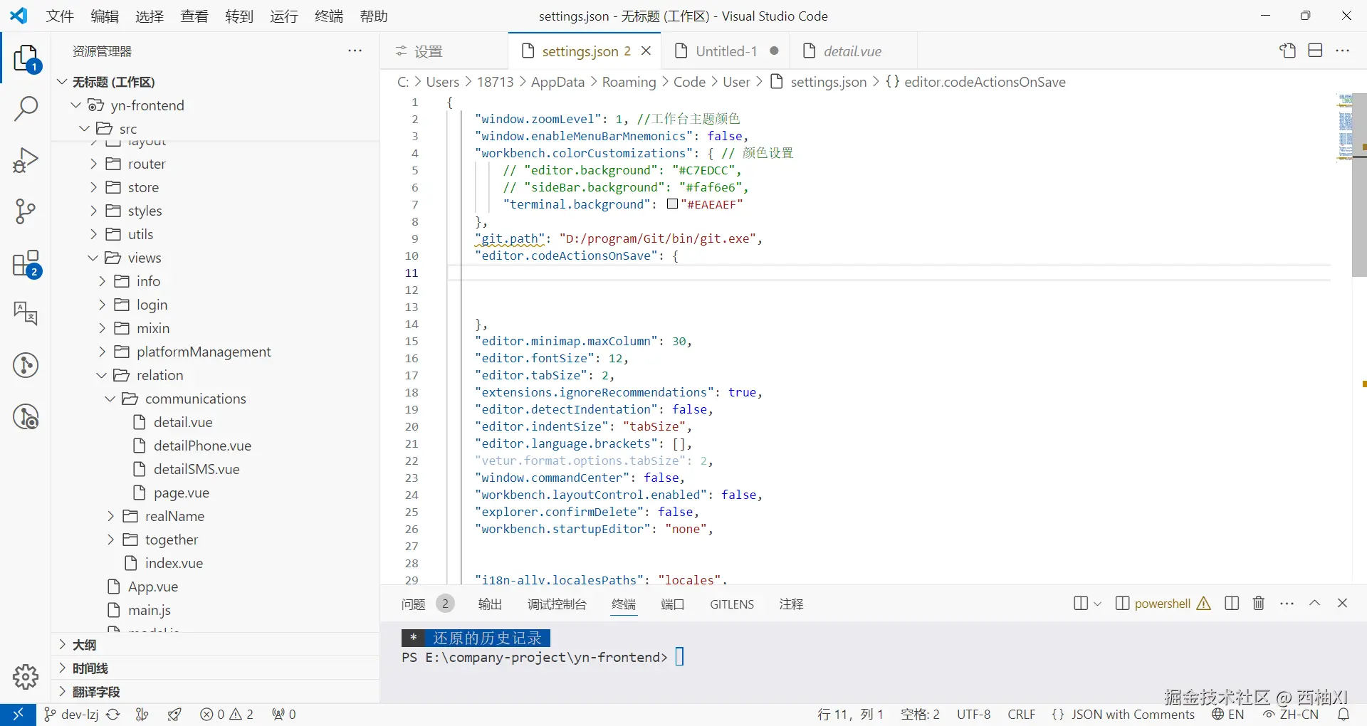Click the CRLF line ending indicator

pyautogui.click(x=1021, y=714)
